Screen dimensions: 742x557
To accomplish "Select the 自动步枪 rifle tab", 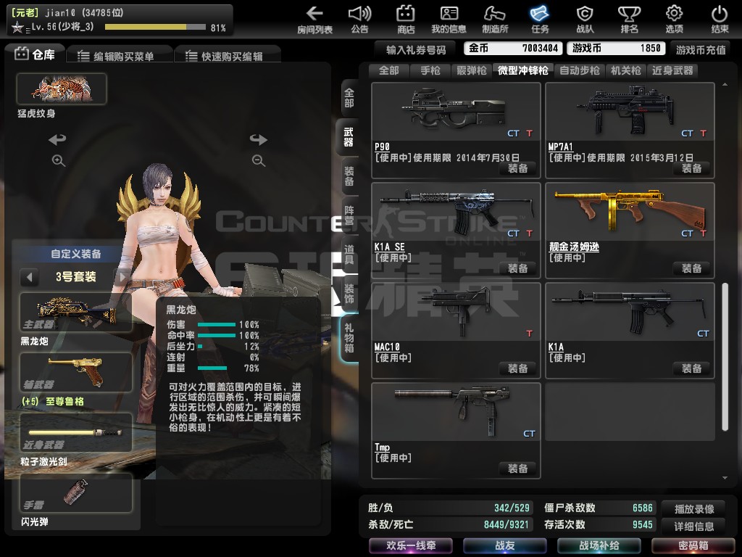I will click(580, 70).
